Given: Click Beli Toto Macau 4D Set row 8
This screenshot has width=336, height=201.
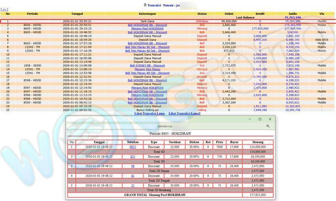Looking at the screenshot, I should click(x=147, y=47).
